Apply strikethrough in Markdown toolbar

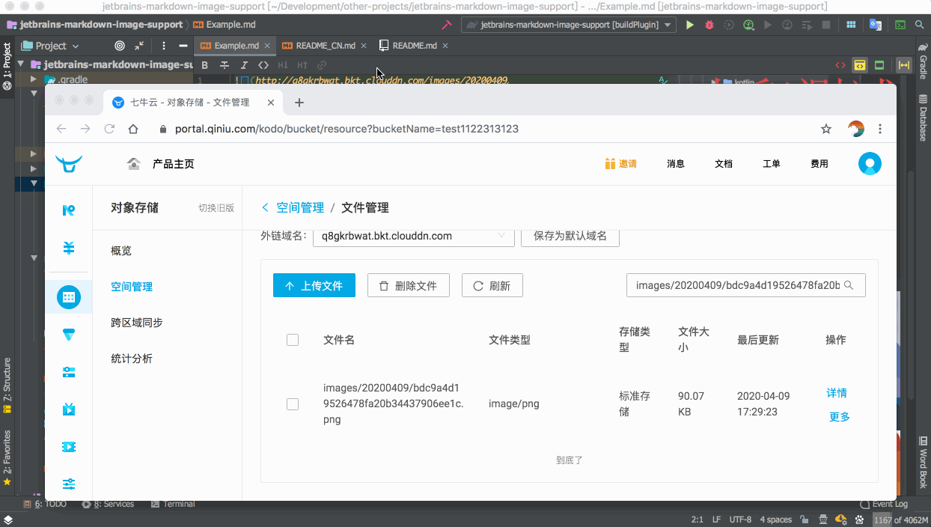(225, 65)
